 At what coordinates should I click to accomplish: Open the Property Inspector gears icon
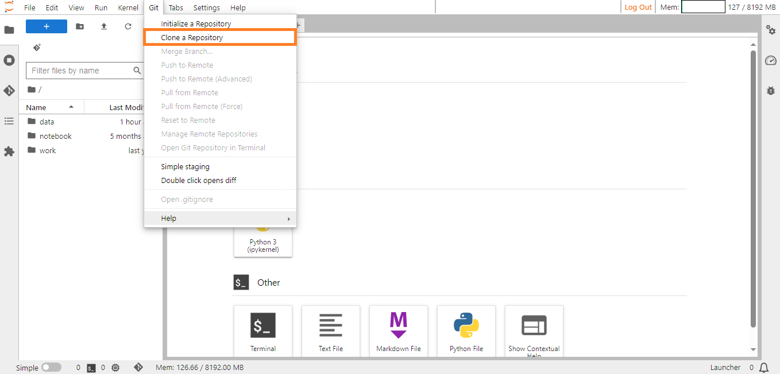(x=771, y=30)
